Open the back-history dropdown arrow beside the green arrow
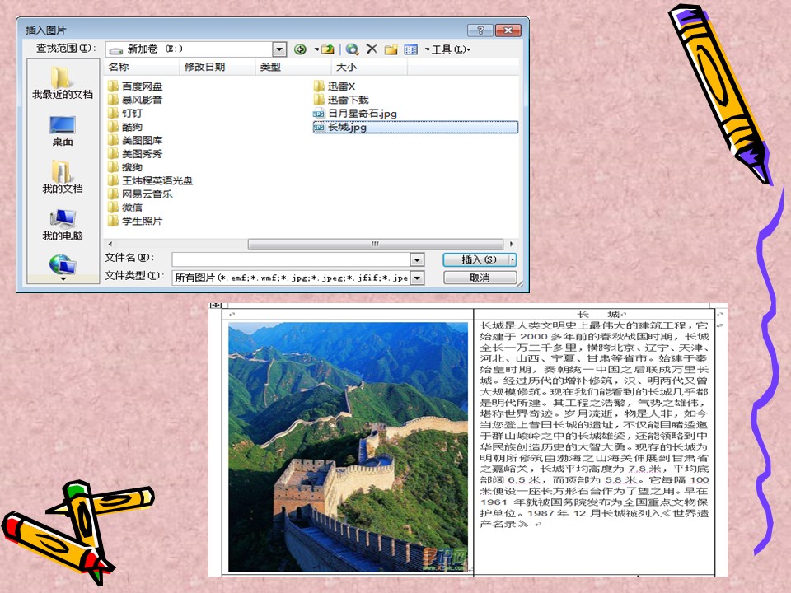 (x=316, y=49)
